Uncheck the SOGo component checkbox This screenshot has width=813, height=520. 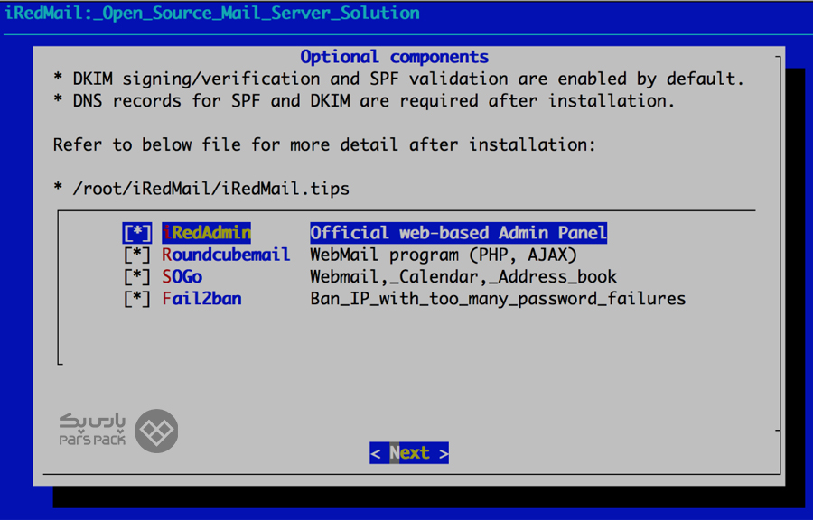point(137,276)
